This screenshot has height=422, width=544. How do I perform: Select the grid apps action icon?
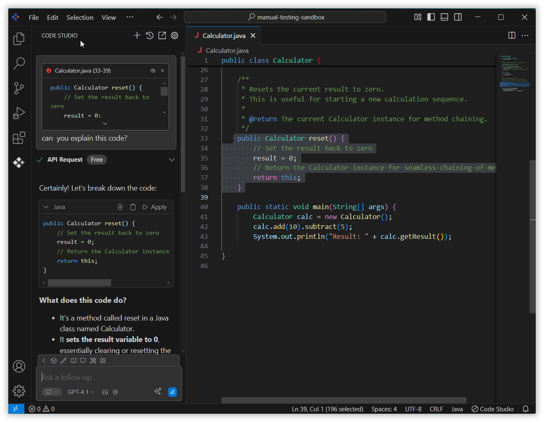(x=103, y=361)
